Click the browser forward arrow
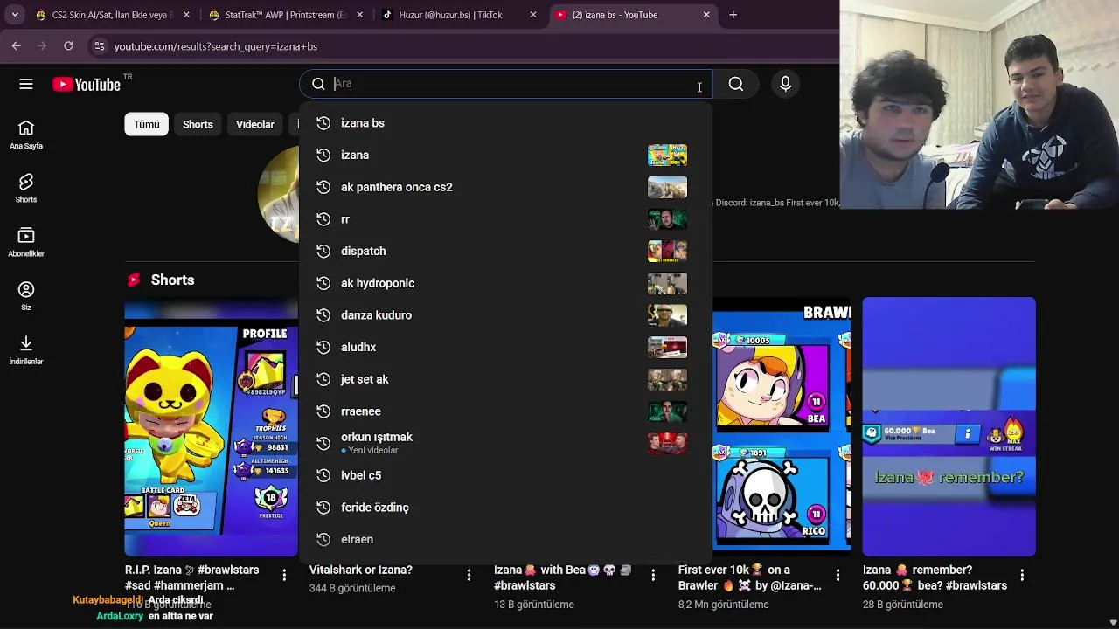 click(x=42, y=45)
